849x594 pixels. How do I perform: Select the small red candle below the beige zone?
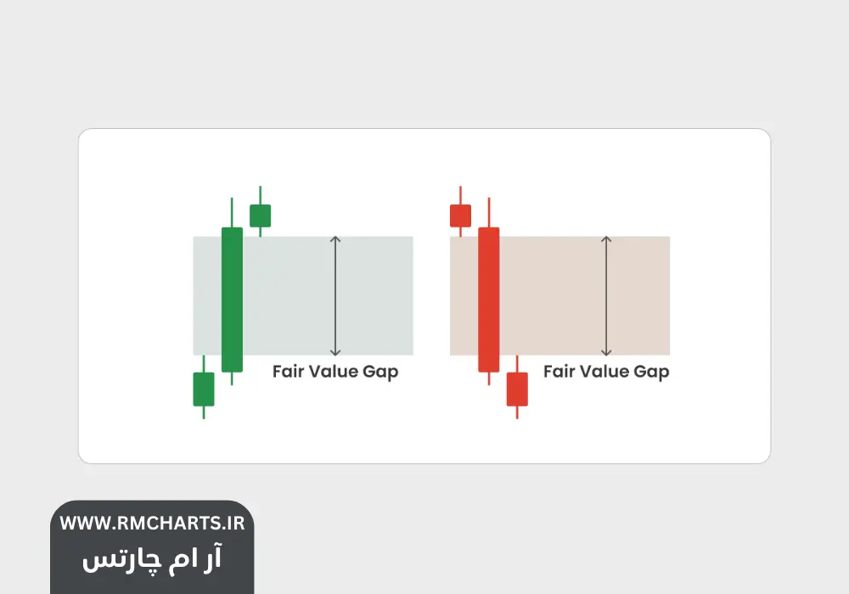point(517,389)
